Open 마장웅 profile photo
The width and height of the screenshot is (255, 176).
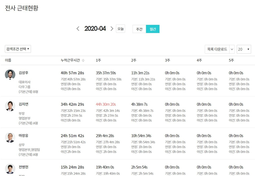pyautogui.click(x=10, y=137)
